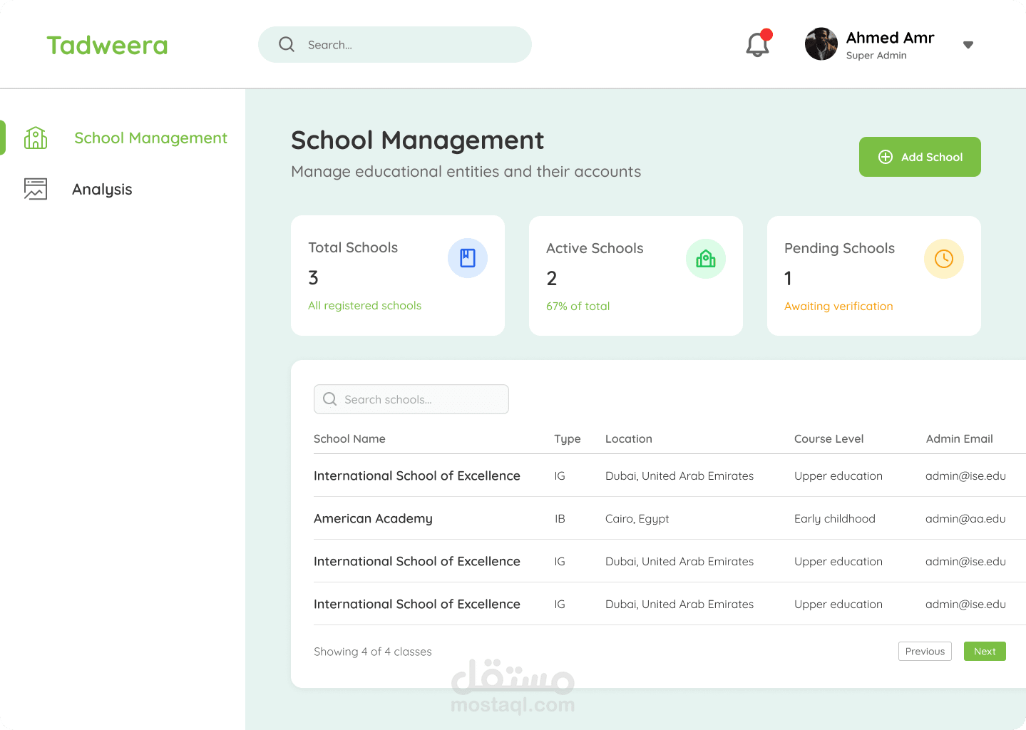Click the Previous pagination button

coord(925,651)
